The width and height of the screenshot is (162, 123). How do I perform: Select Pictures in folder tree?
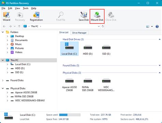point(19,48)
